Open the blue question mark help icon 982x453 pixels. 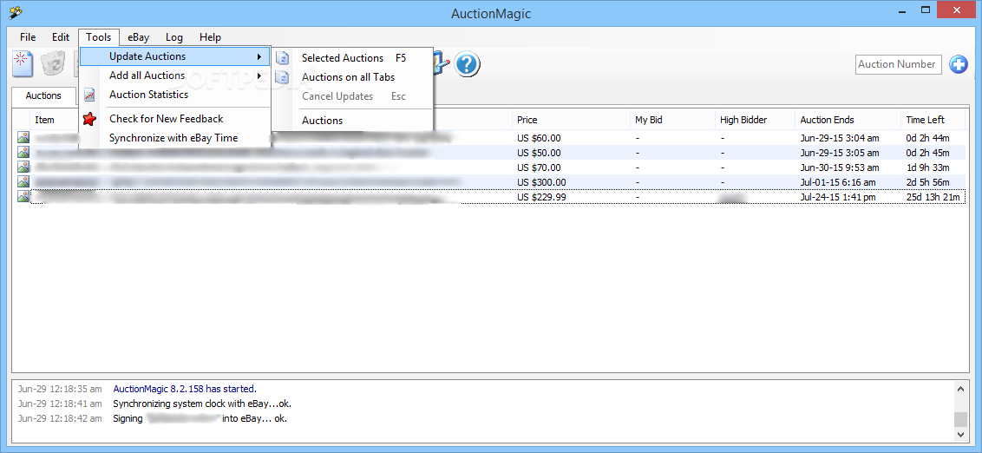point(468,64)
